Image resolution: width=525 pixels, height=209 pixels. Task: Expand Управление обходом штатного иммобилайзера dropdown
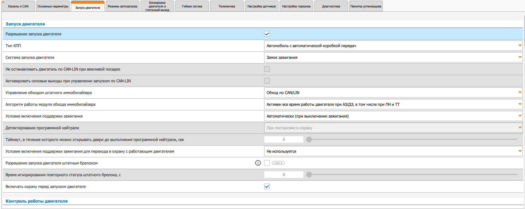pyautogui.click(x=393, y=92)
